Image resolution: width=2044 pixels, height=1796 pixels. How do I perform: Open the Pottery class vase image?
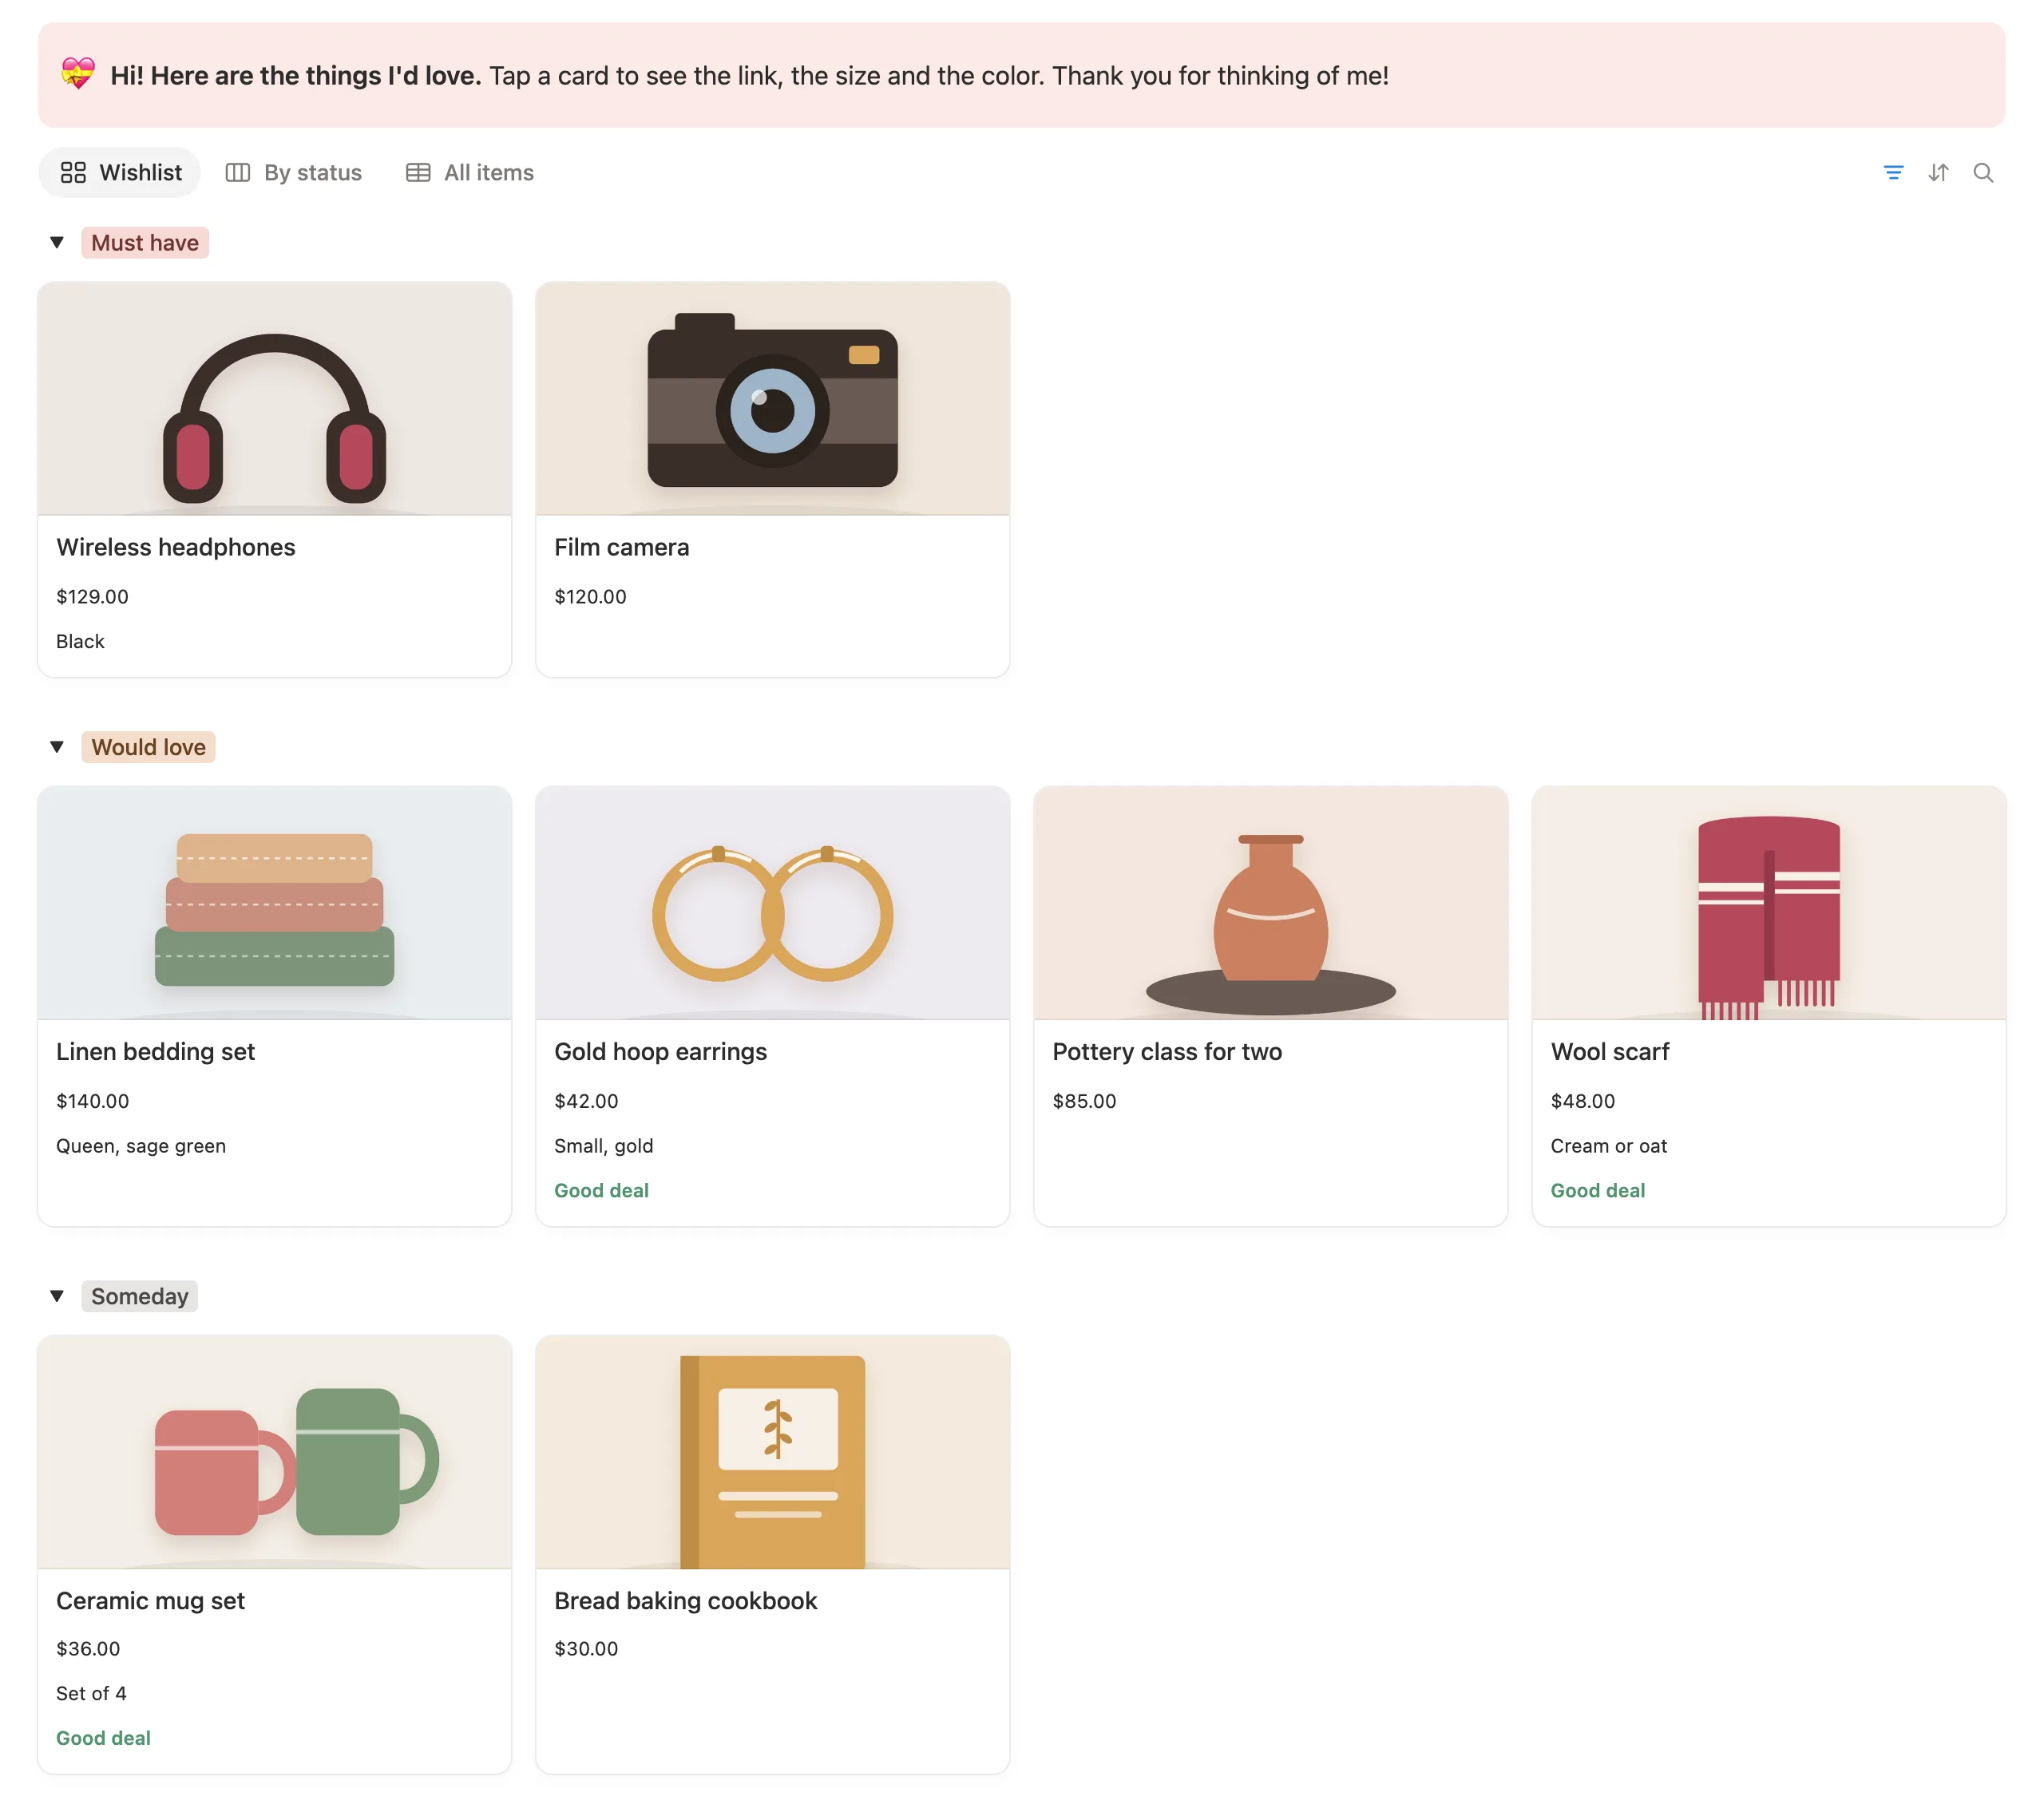(1270, 903)
